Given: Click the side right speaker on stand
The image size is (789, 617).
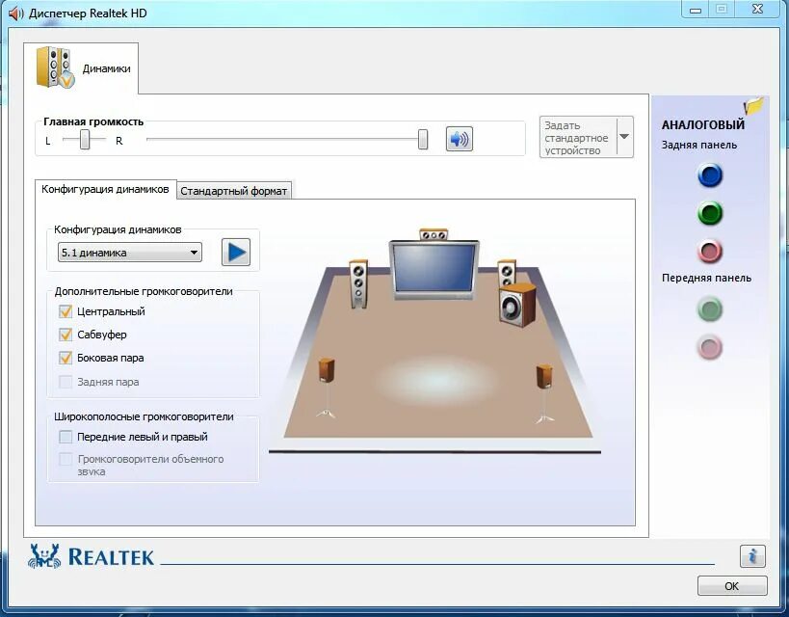Looking at the screenshot, I should tap(544, 394).
